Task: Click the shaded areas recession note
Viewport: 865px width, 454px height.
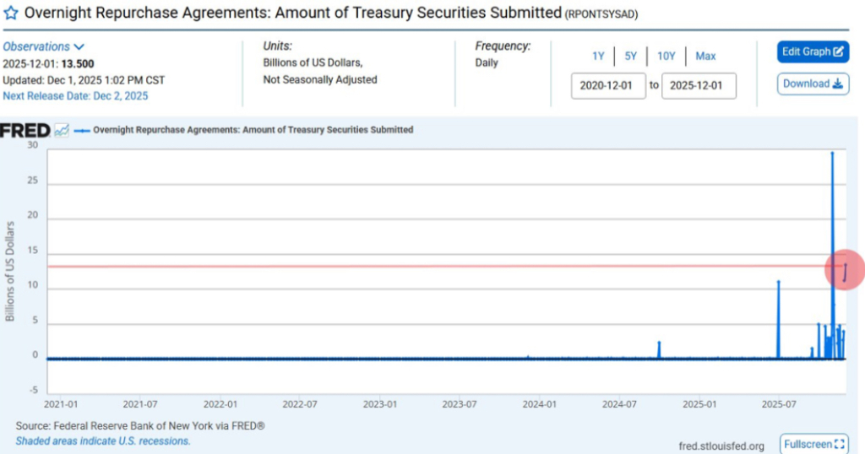Action: (x=103, y=440)
